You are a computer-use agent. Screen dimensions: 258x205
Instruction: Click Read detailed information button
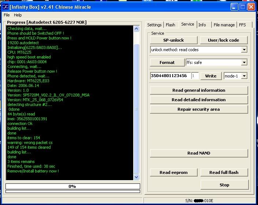click(199, 100)
